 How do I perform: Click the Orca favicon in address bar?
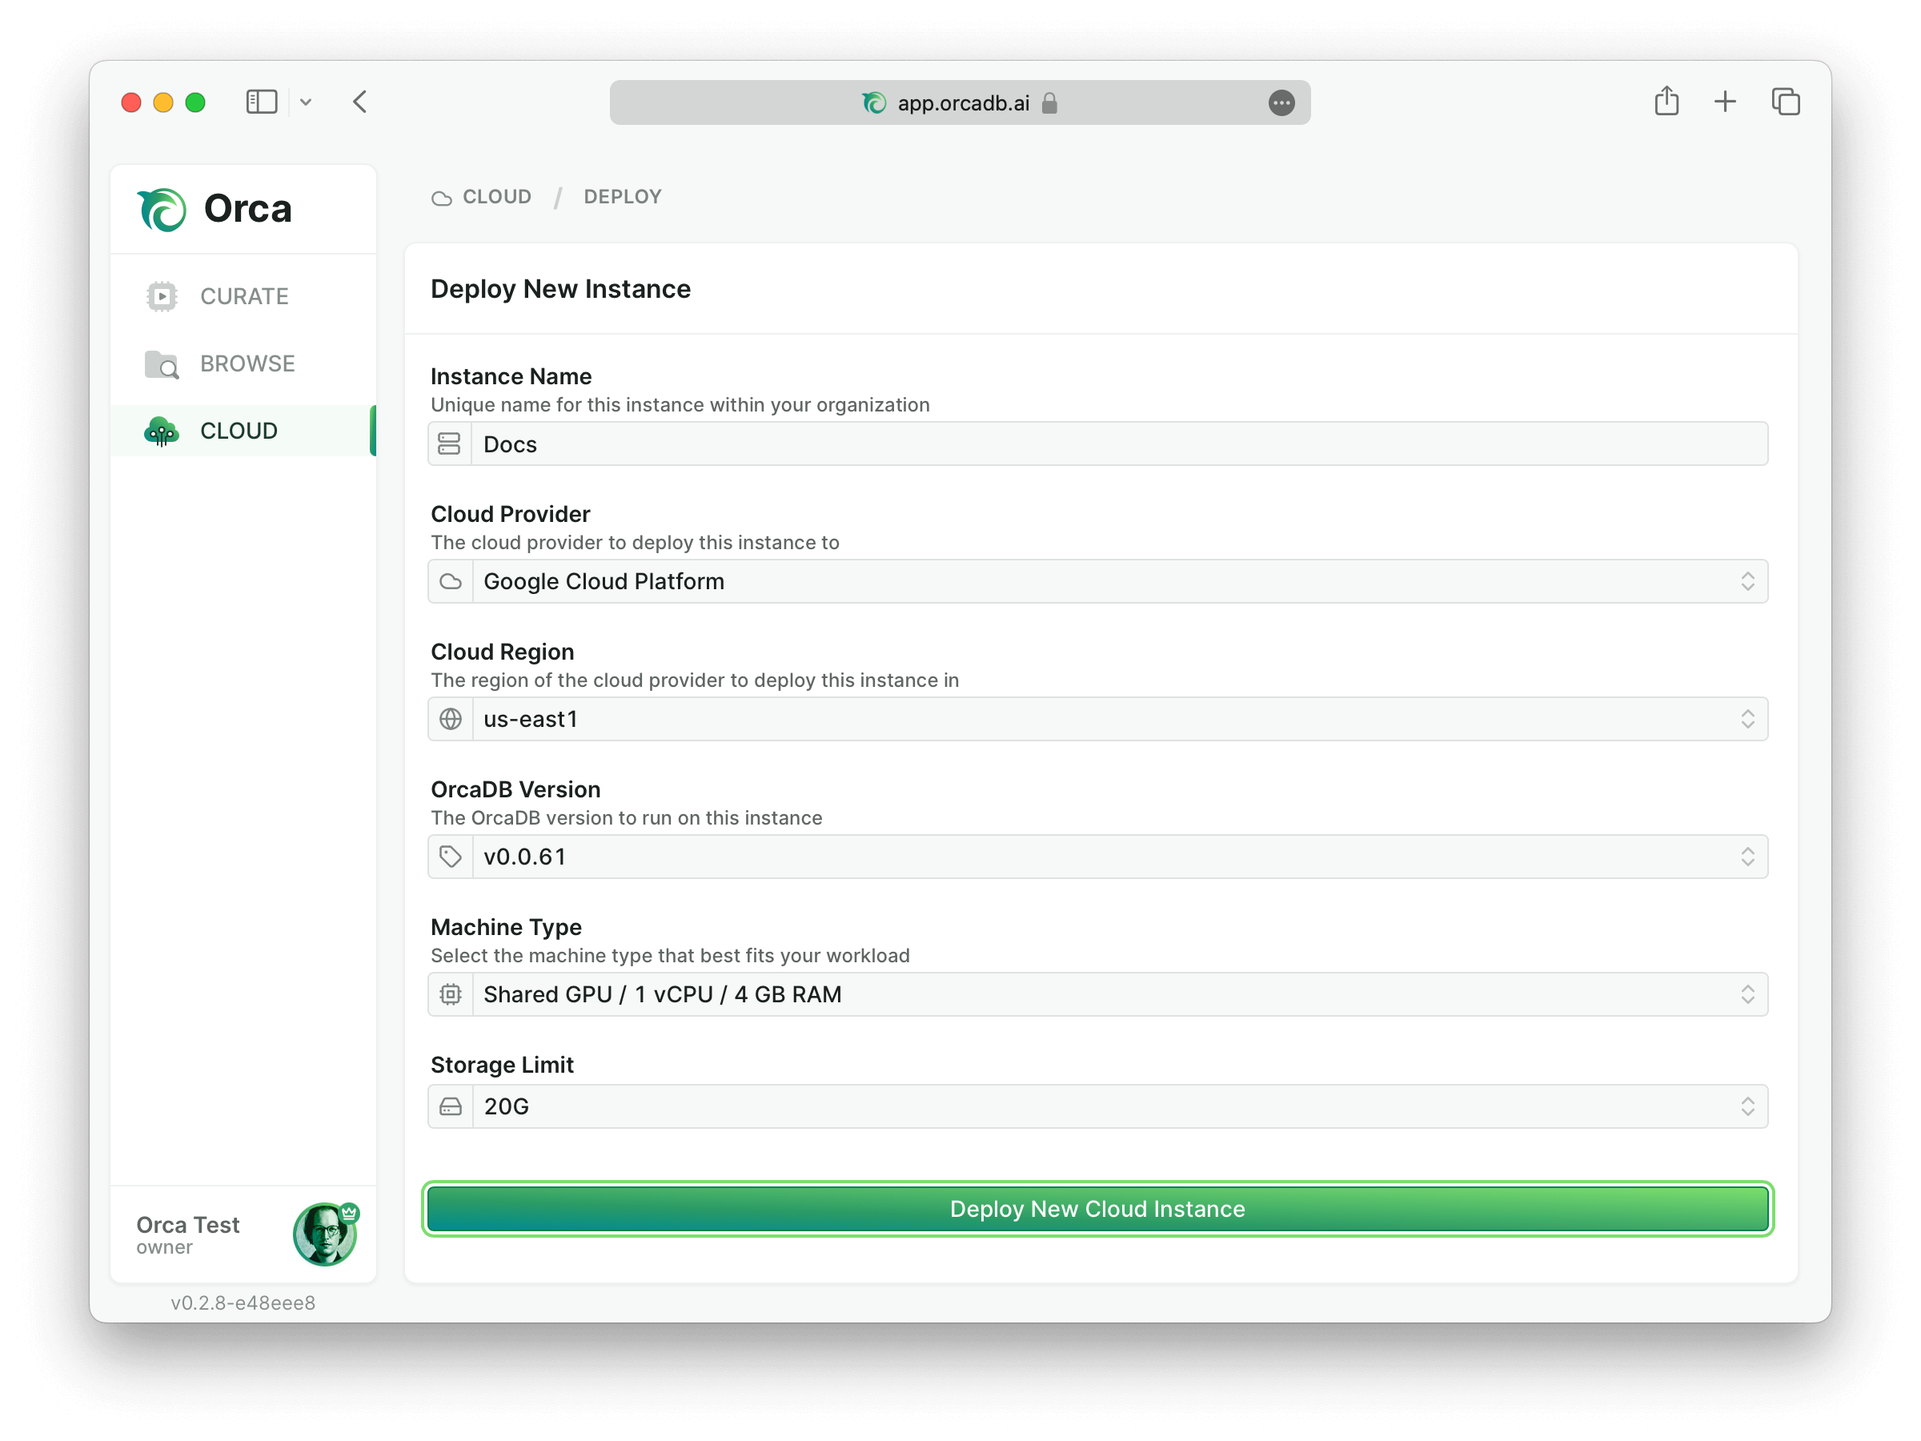(874, 102)
